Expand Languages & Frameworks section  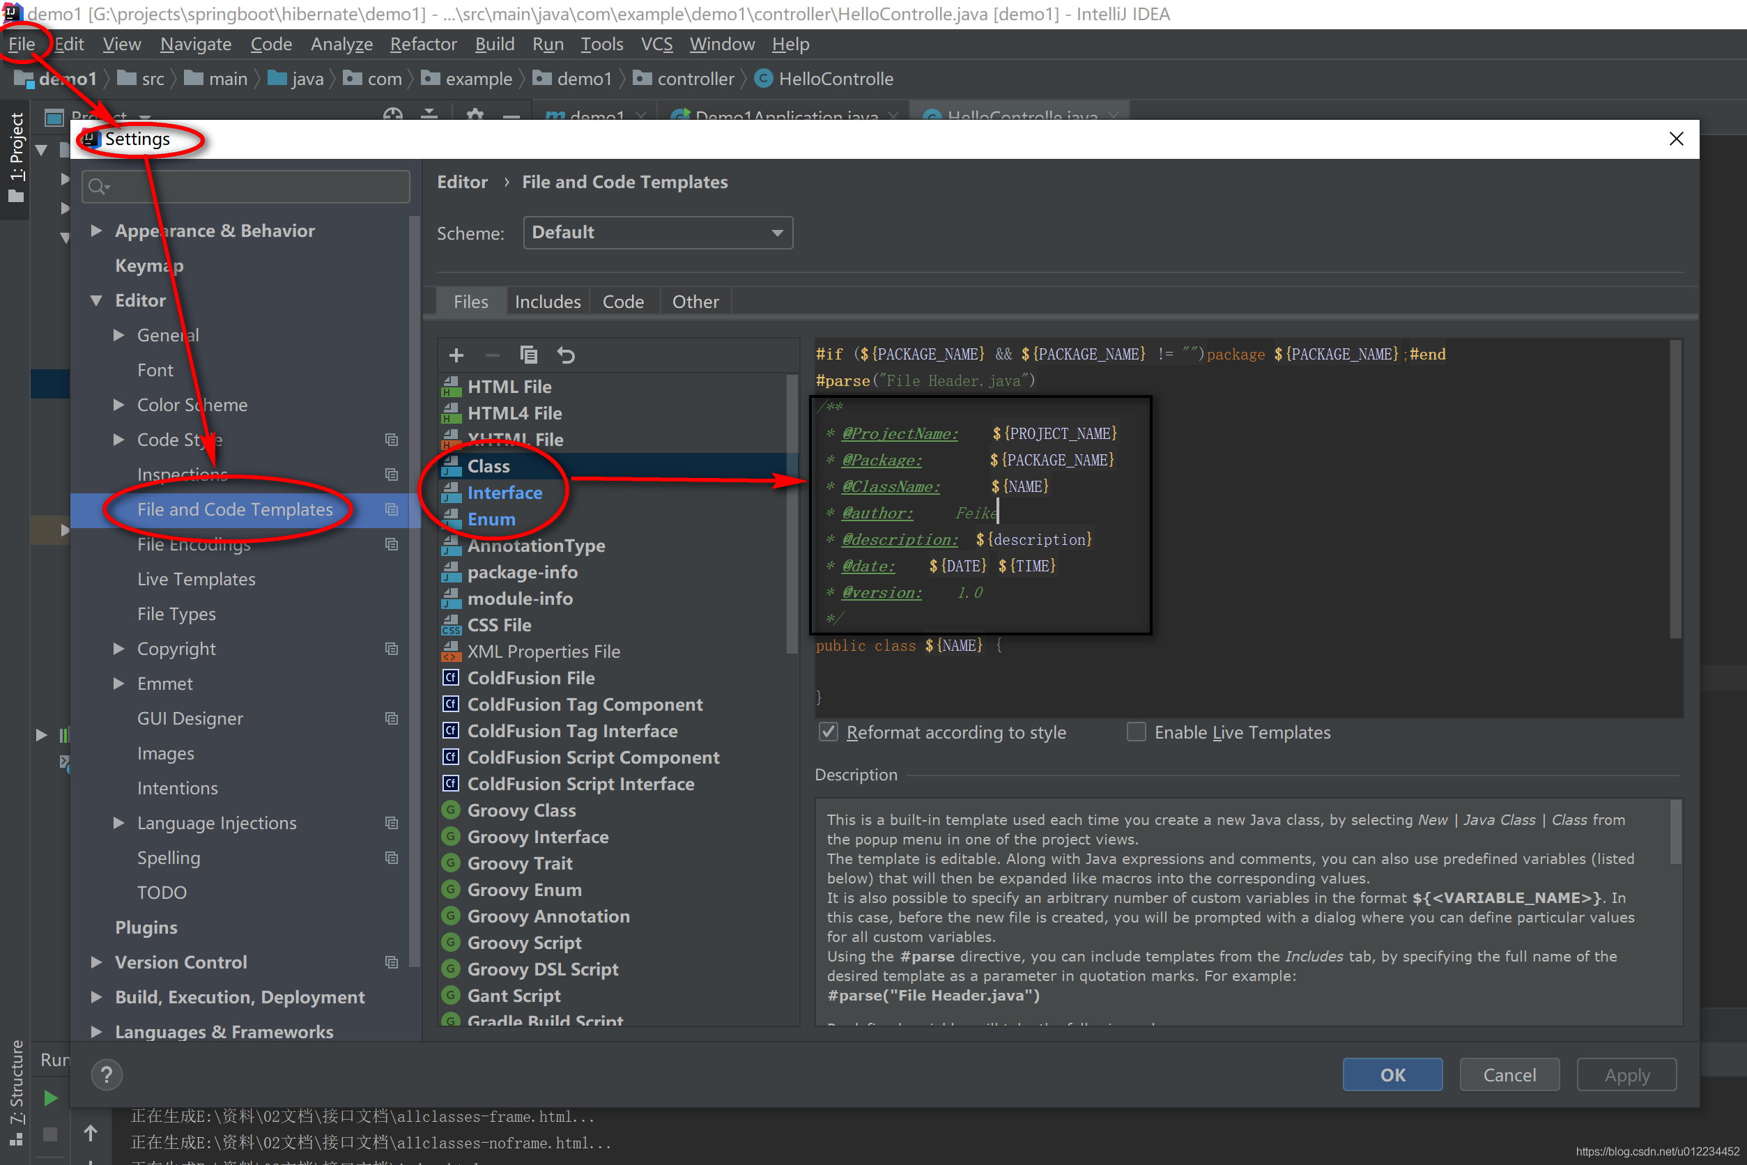pyautogui.click(x=96, y=1032)
